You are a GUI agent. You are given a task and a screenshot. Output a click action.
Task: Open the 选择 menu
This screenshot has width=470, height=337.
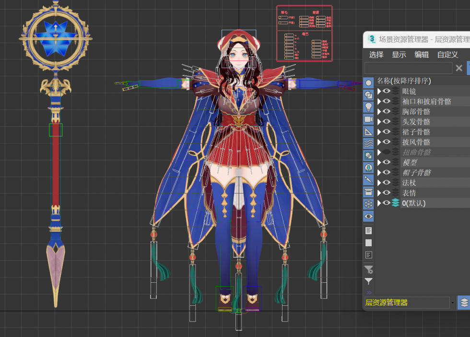376,55
